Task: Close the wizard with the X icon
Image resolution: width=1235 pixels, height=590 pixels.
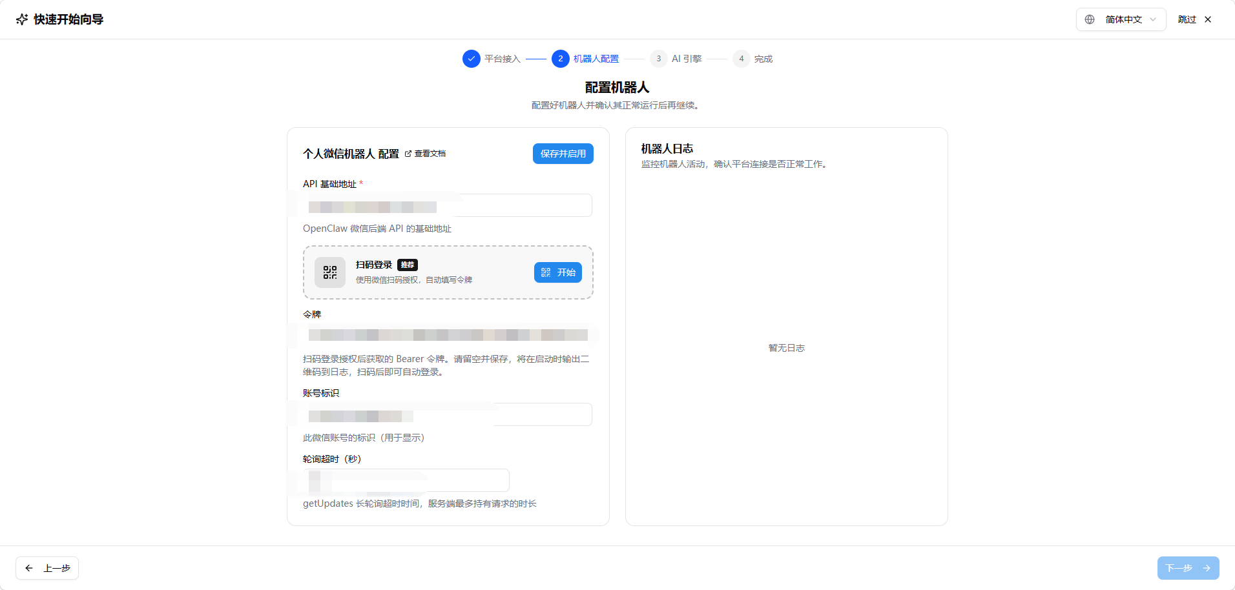Action: (x=1208, y=19)
